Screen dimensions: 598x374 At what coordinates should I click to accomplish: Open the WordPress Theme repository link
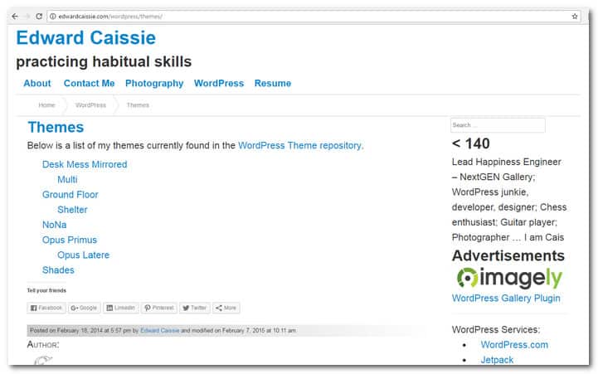coord(299,145)
